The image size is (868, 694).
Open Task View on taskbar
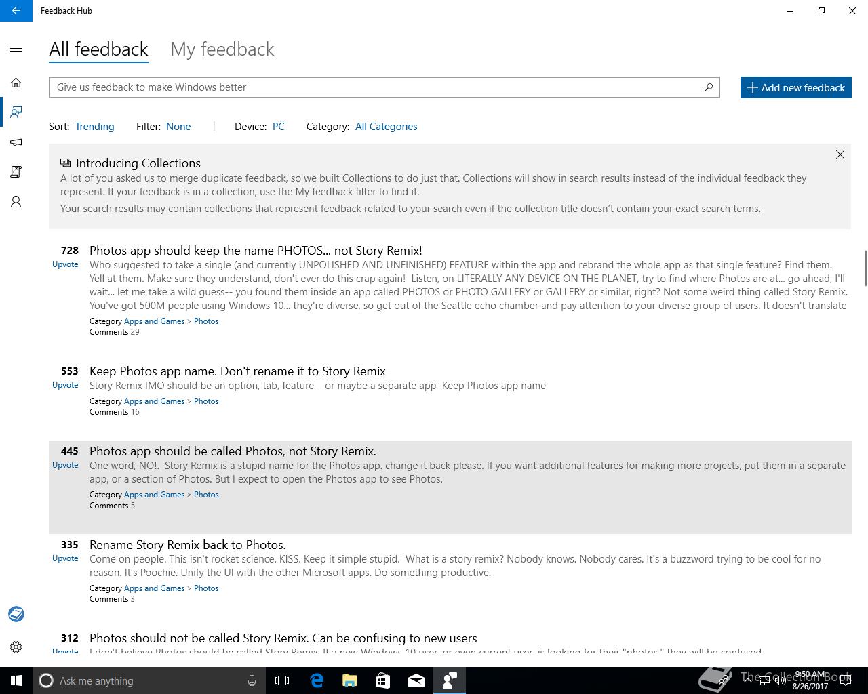point(282,680)
